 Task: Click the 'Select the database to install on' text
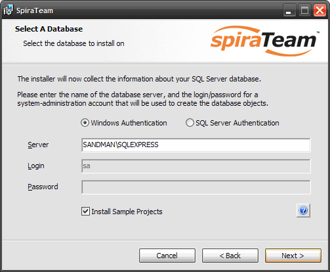[73, 43]
